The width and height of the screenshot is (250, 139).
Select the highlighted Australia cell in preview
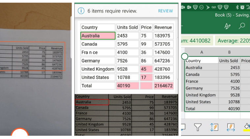tap(98, 36)
